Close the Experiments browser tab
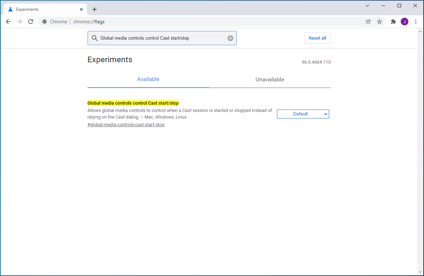 click(81, 9)
